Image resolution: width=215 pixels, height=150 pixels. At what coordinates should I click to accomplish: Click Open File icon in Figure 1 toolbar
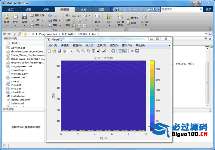(54, 51)
